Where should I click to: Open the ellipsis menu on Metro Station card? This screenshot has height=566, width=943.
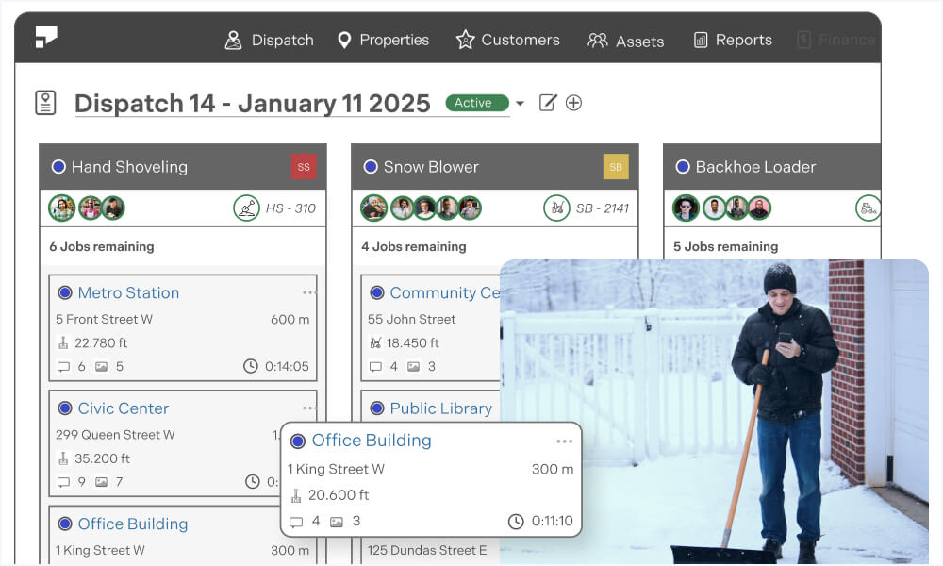coord(308,291)
